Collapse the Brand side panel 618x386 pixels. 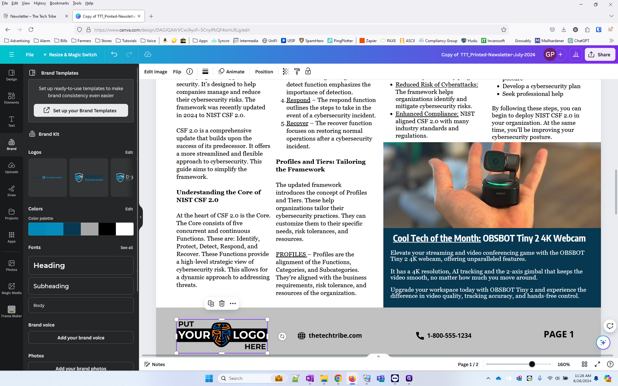(x=141, y=217)
